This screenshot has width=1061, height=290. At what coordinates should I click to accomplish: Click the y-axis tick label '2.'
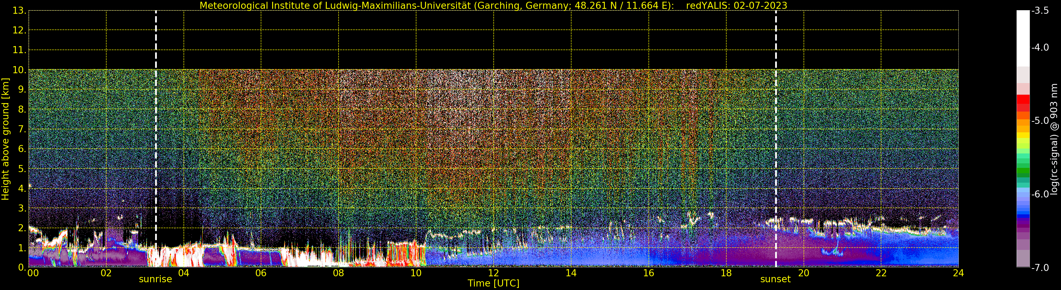(x=22, y=228)
